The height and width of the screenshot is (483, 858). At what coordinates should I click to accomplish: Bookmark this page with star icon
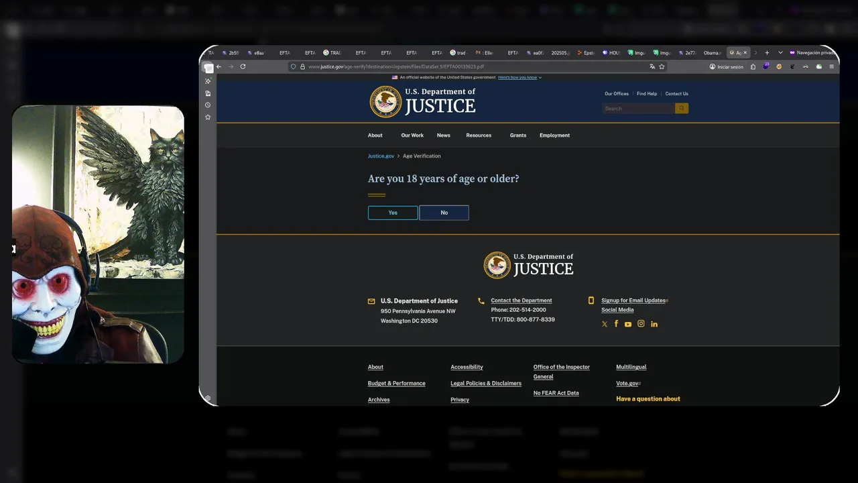[662, 66]
